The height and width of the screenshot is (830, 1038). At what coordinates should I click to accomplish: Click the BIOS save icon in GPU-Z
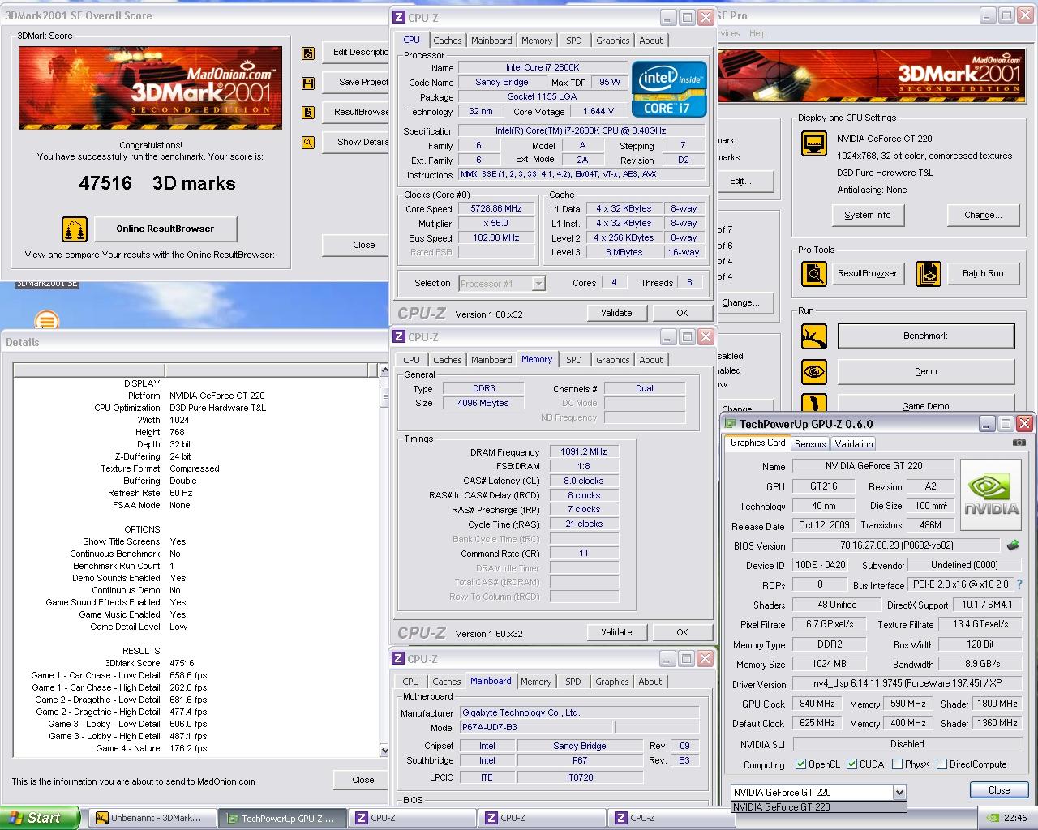coord(1012,545)
